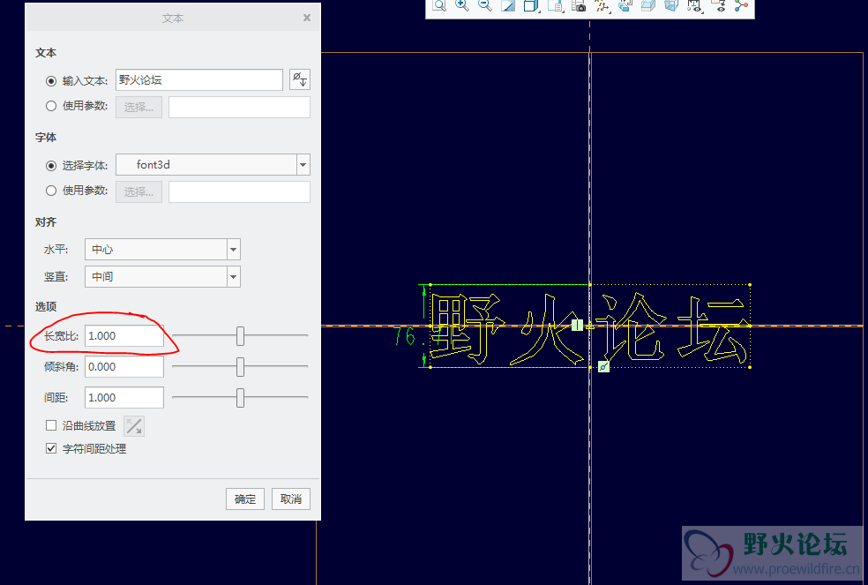
Task: Click the 选择... button in 文本 section
Action: (x=139, y=108)
